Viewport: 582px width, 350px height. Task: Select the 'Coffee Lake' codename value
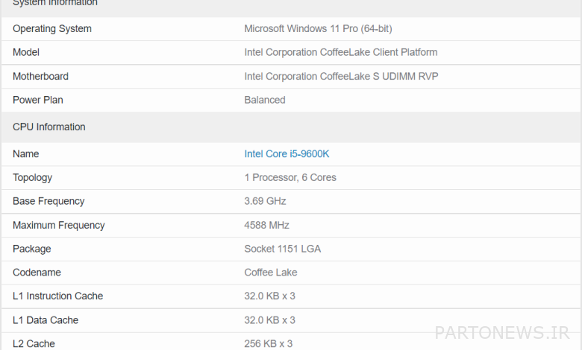271,273
